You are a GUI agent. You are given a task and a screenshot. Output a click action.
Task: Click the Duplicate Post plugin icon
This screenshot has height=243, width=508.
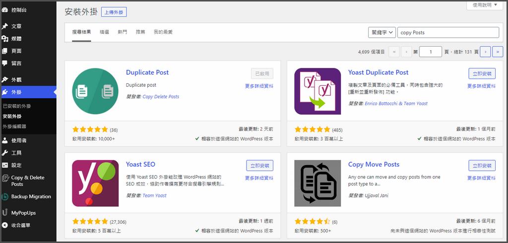point(95,91)
